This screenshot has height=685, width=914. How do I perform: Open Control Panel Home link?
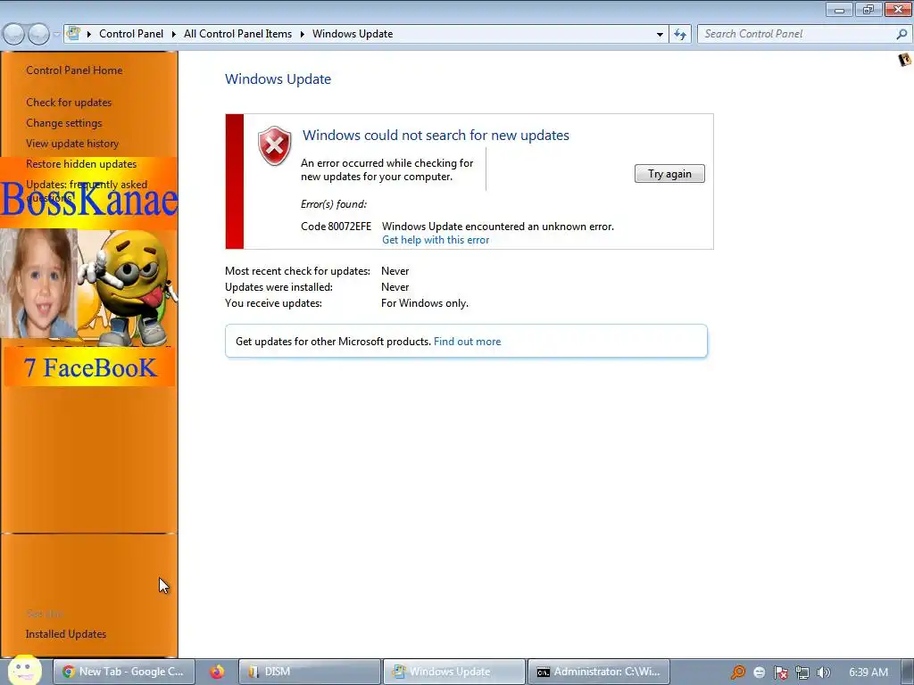point(74,70)
